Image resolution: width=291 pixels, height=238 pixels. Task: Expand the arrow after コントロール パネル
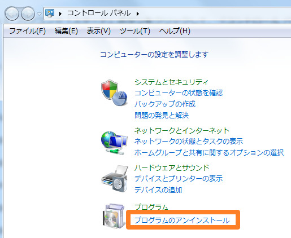(x=138, y=14)
